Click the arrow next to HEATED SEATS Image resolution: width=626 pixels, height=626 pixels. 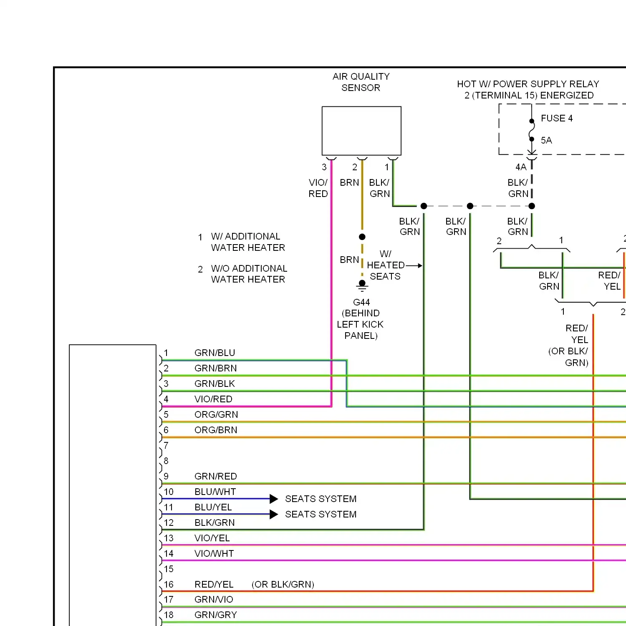[414, 266]
